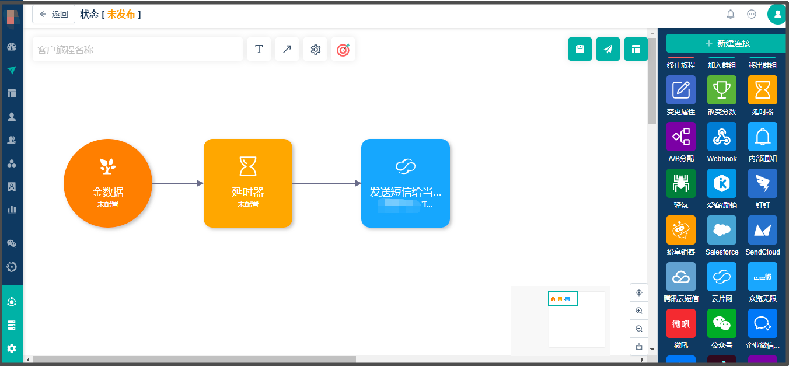The height and width of the screenshot is (366, 789).
Task: Select the 延时器 node on canvas
Action: [248, 183]
